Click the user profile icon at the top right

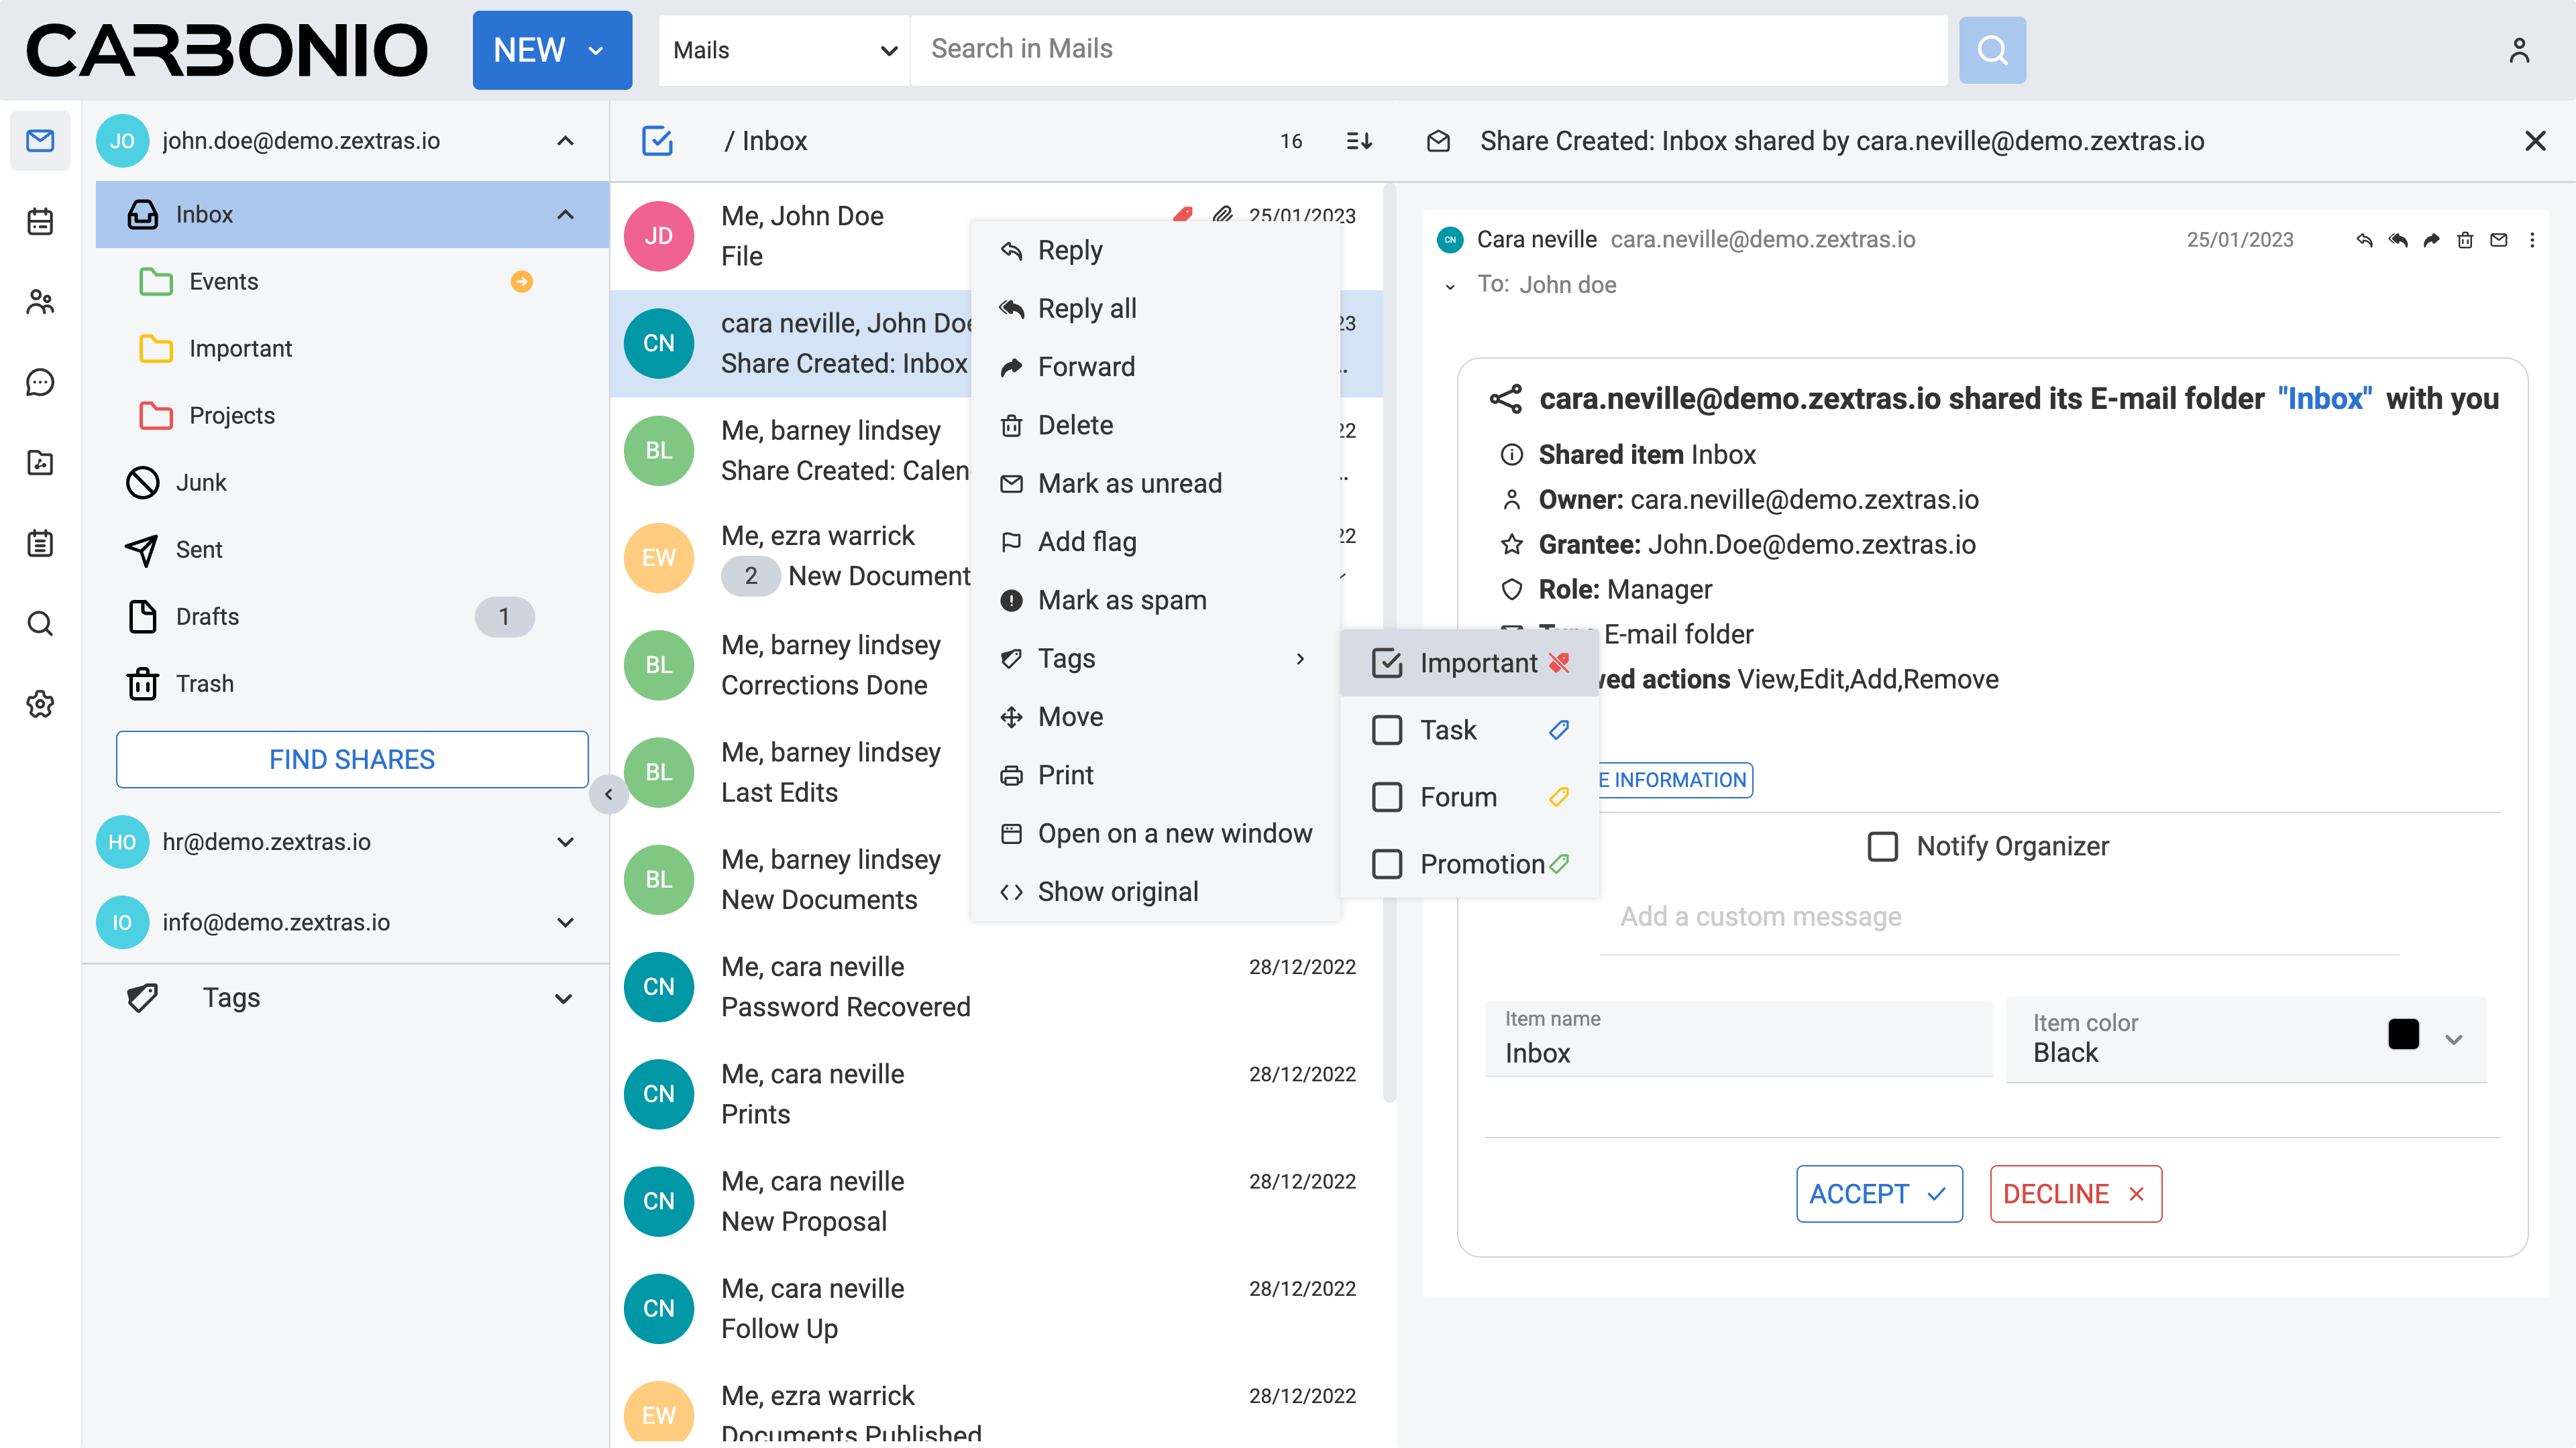2518,50
